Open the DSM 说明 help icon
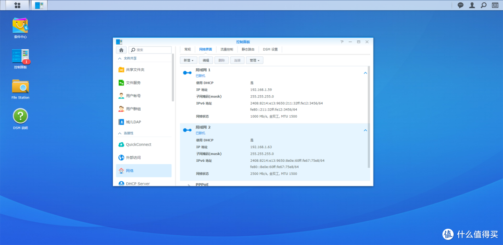This screenshot has width=503, height=245. point(20,116)
